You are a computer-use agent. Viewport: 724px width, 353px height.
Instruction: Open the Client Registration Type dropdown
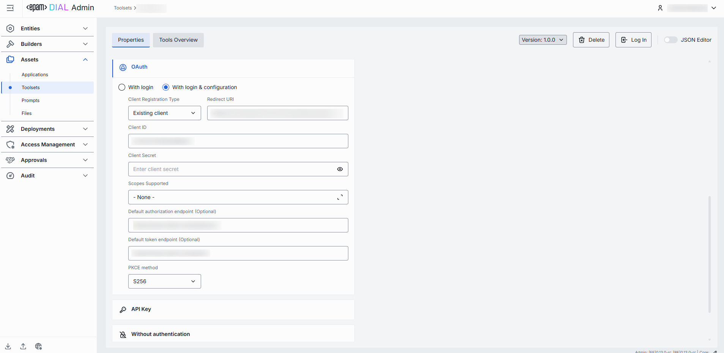[164, 113]
